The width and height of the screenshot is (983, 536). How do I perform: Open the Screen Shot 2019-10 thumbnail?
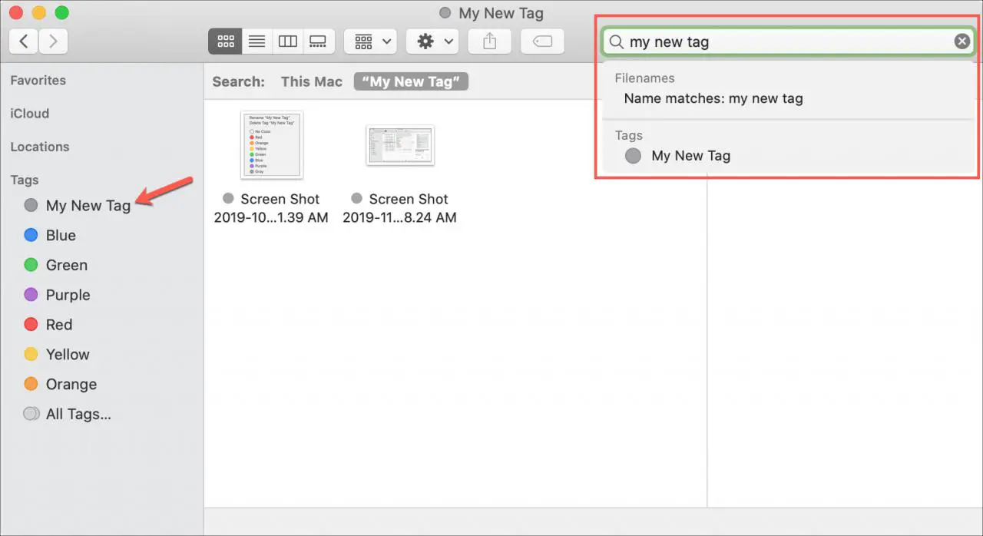click(271, 145)
